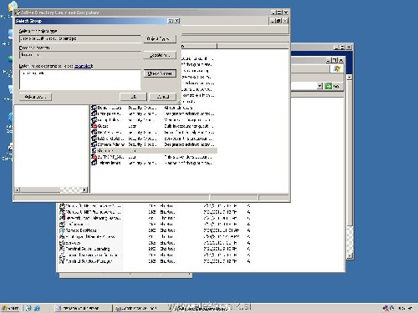The image size is (418, 313).
Task: Click the description column header in Users list
Action: (x=199, y=46)
